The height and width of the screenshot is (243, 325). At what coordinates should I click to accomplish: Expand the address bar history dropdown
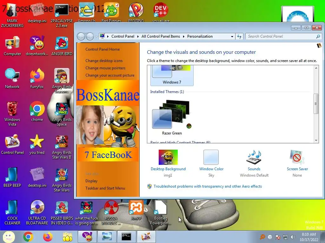[232, 37]
